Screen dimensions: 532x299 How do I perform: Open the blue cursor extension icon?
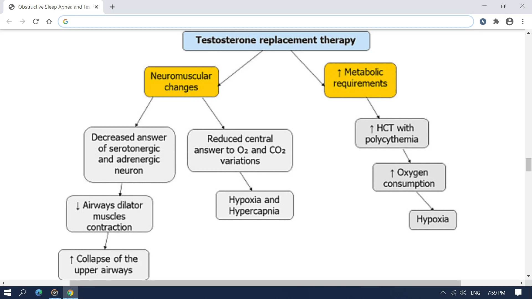[x=483, y=22]
